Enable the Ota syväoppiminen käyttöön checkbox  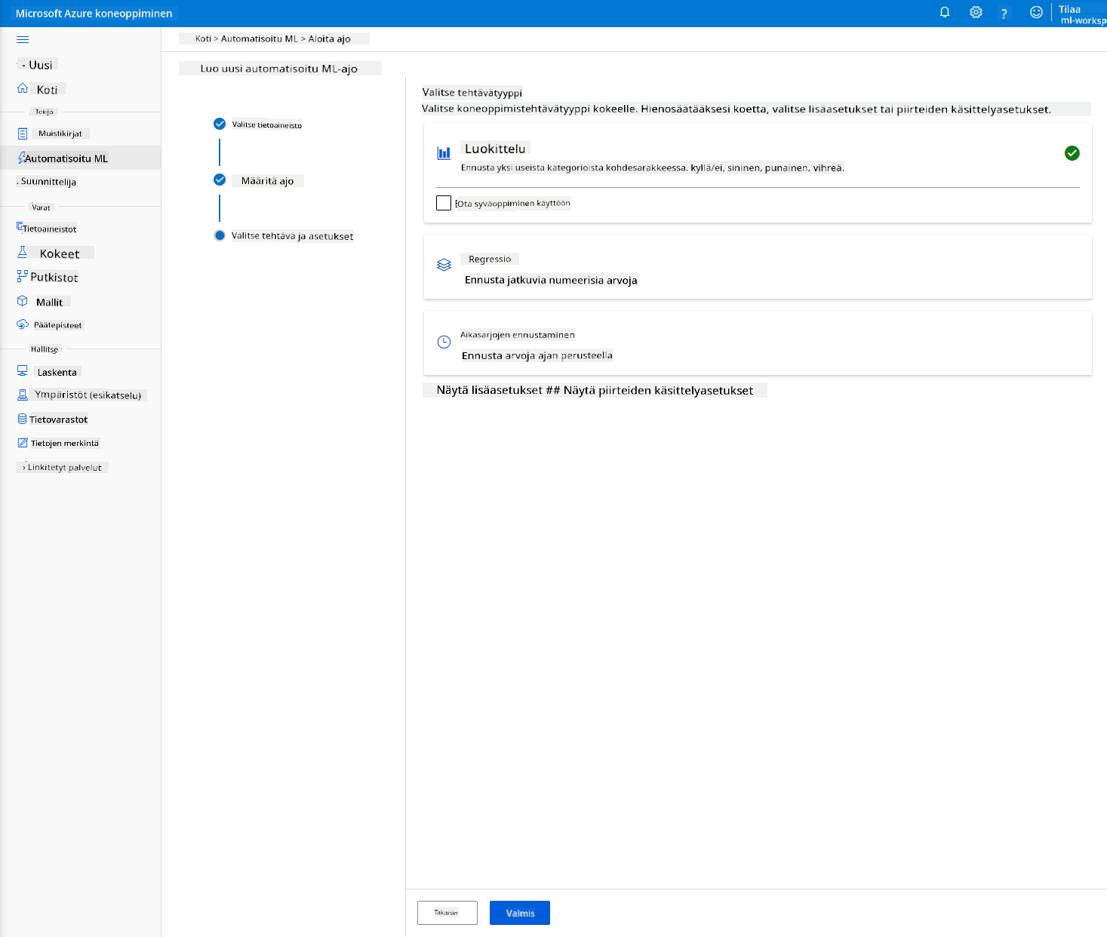click(x=444, y=203)
